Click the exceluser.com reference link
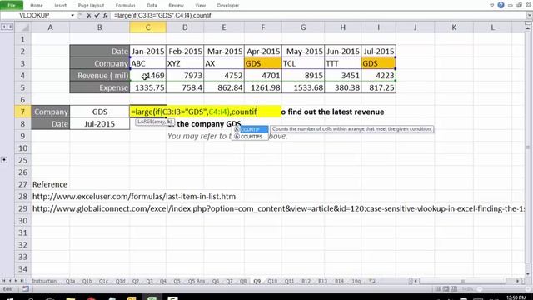The width and height of the screenshot is (533, 300). coord(134,197)
